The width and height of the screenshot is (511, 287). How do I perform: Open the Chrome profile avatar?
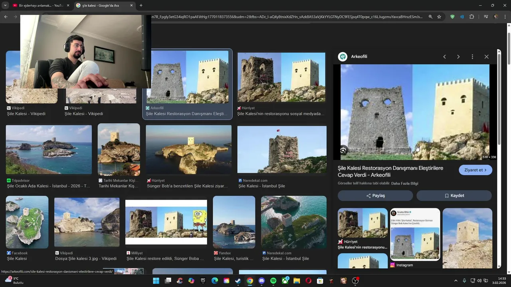point(496,17)
